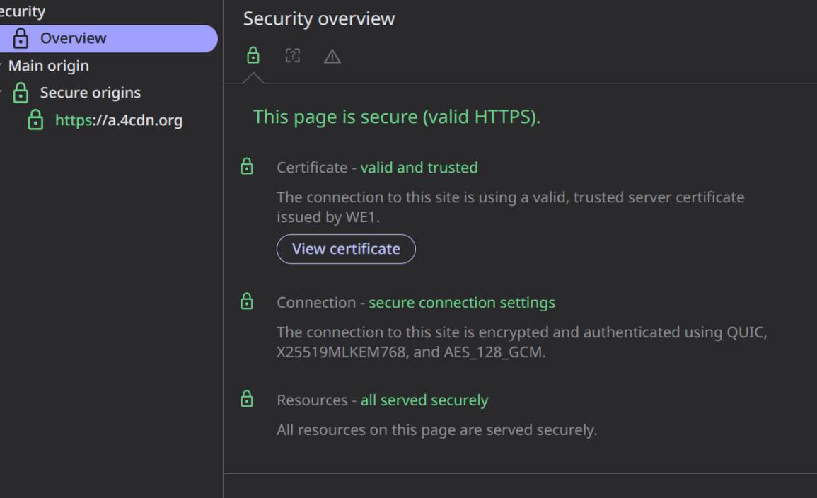Click the lock icon beside https://a.4cdn.org
The width and height of the screenshot is (817, 498).
click(35, 120)
